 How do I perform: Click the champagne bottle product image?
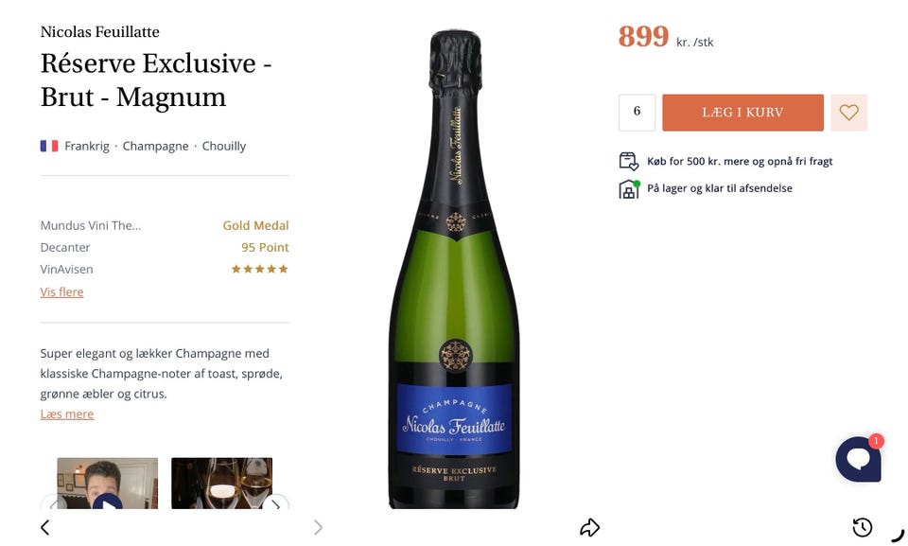tap(455, 270)
